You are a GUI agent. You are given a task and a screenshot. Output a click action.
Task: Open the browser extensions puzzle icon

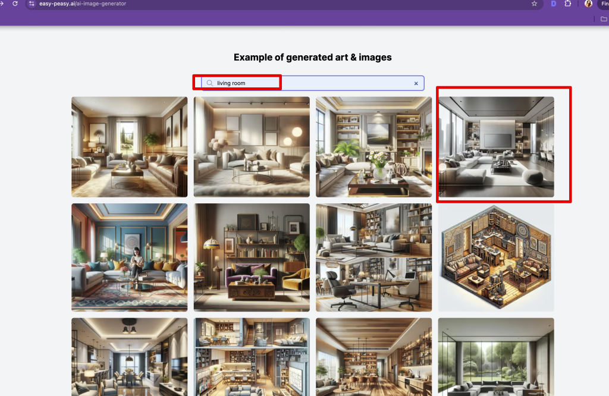tap(569, 4)
